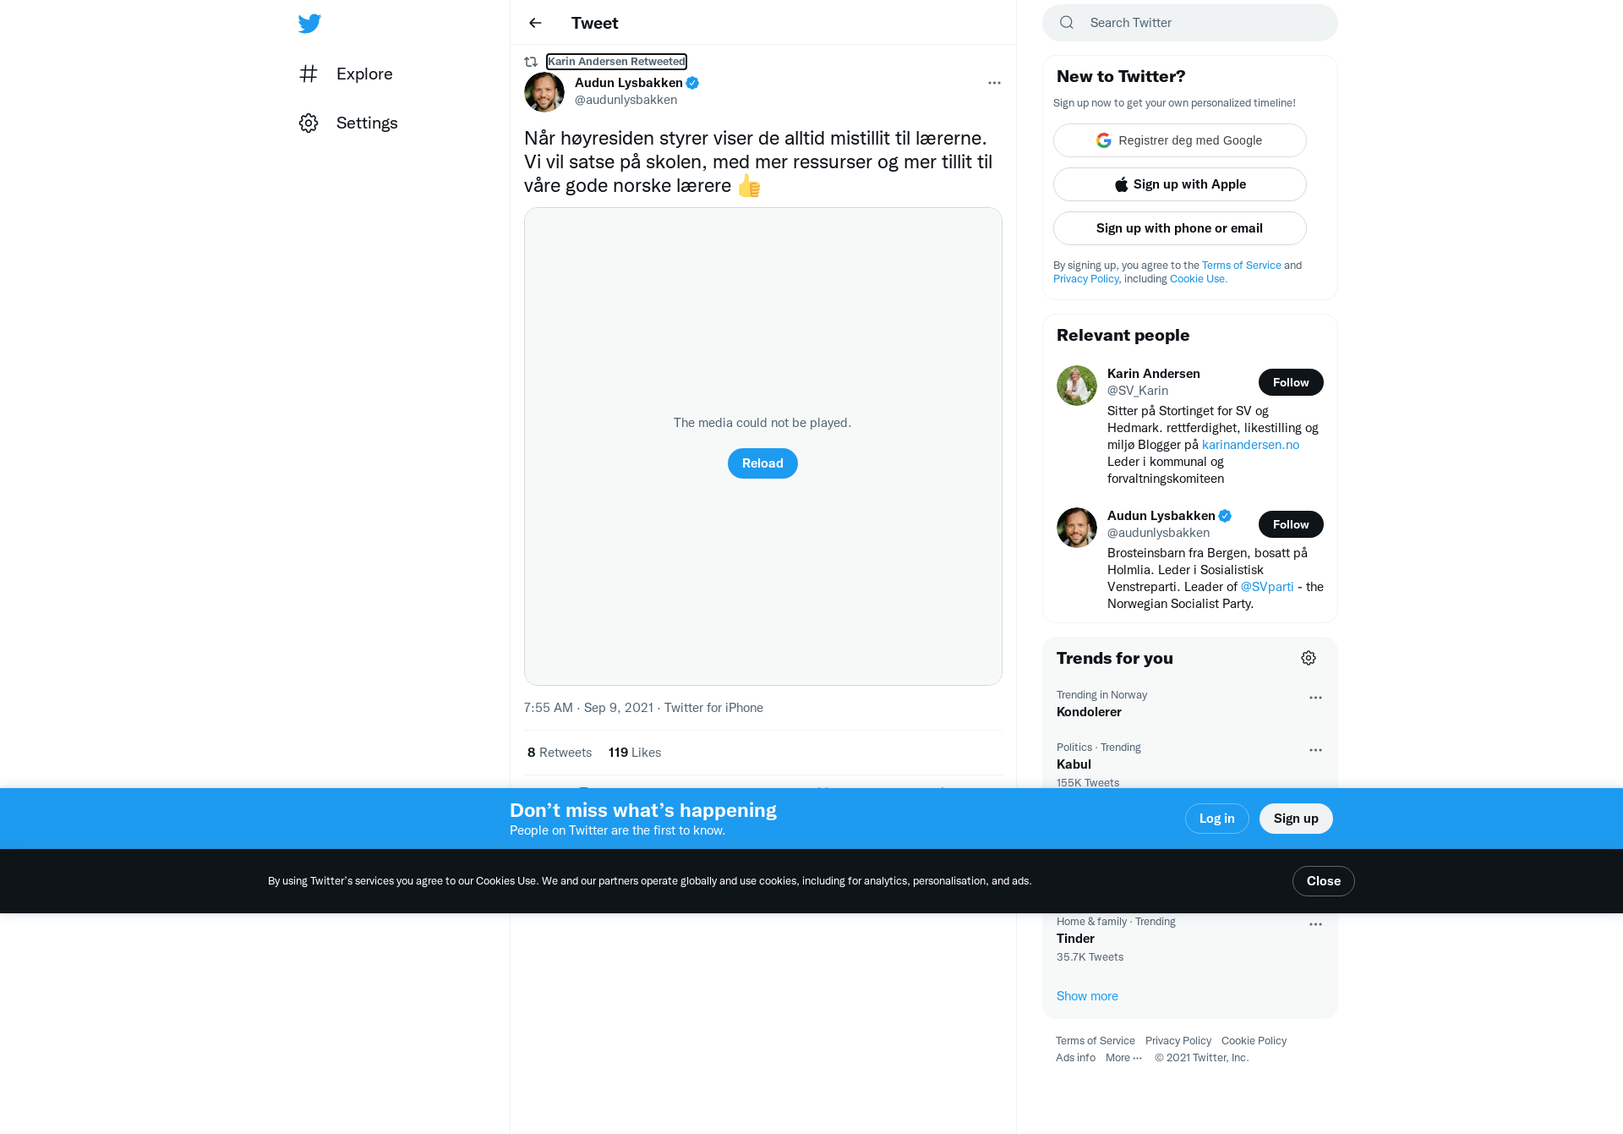The height and width of the screenshot is (1134, 1623).
Task: Open the Explore hashtag icon
Action: point(309,74)
